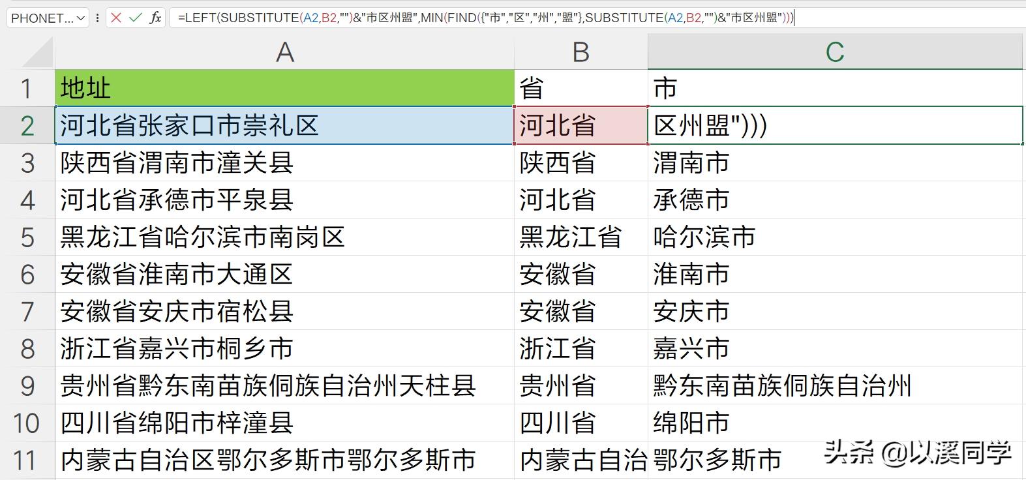Click cell 浙江省嘉兴市桐乡市

click(285, 348)
